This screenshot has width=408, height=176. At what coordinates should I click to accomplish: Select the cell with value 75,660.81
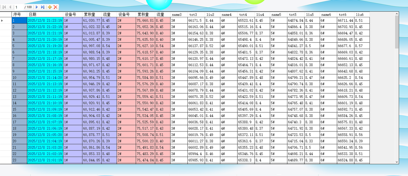coord(145,21)
